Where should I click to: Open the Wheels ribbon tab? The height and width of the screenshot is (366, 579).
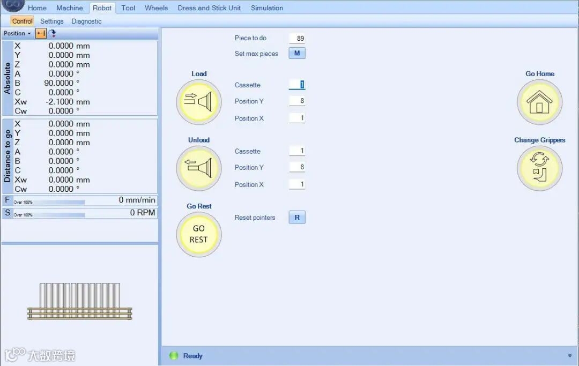pos(156,8)
